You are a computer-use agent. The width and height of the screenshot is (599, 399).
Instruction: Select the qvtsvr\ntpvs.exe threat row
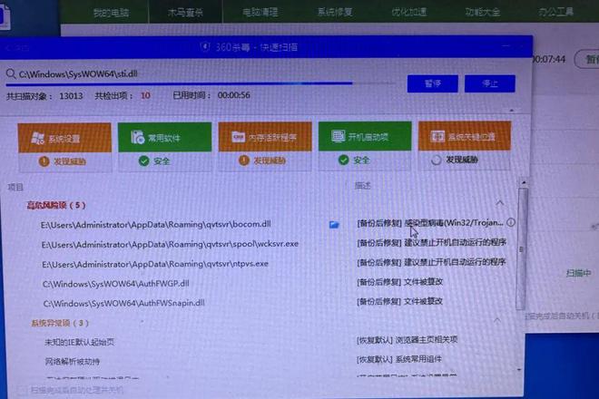155,264
